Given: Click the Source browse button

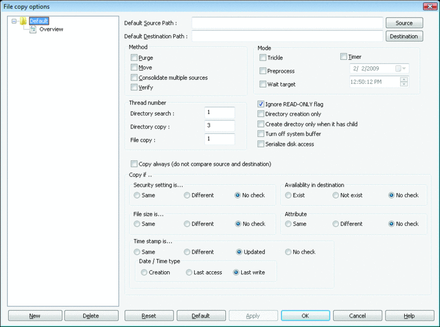Looking at the screenshot, I should 404,23.
